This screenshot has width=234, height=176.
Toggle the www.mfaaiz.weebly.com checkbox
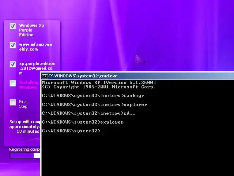(x=13, y=45)
